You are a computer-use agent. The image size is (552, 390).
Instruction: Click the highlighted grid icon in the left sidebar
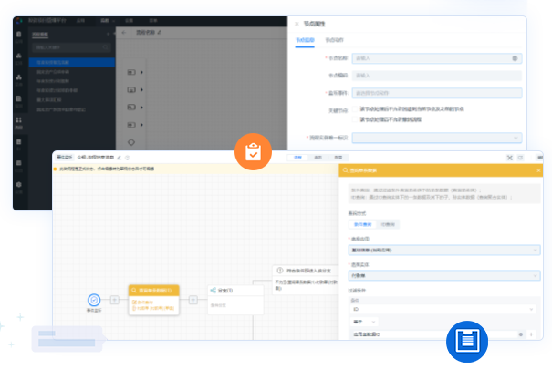[x=19, y=121]
